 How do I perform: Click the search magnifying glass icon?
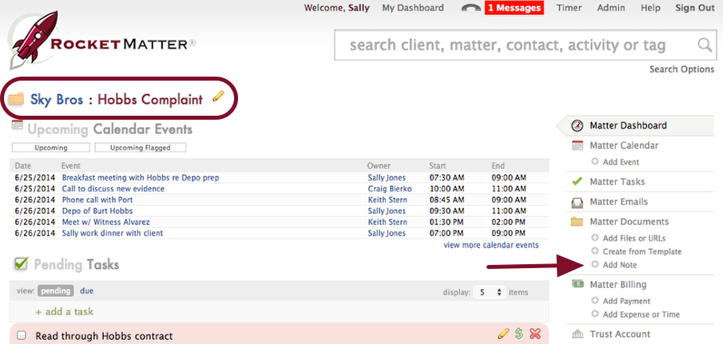(704, 45)
